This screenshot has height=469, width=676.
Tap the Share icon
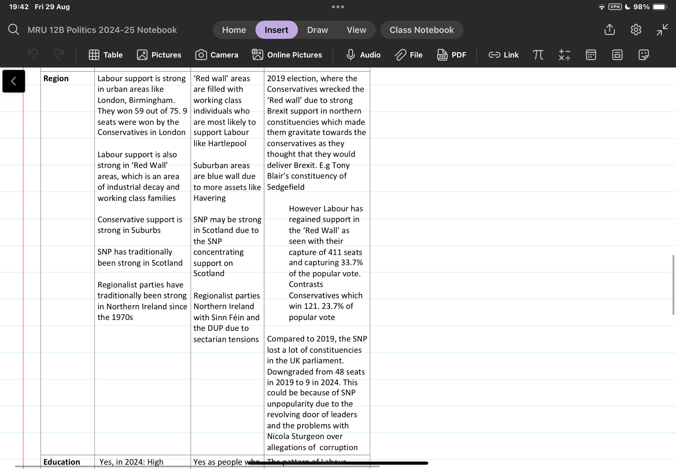point(610,29)
